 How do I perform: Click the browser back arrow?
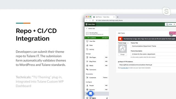(87, 20)
